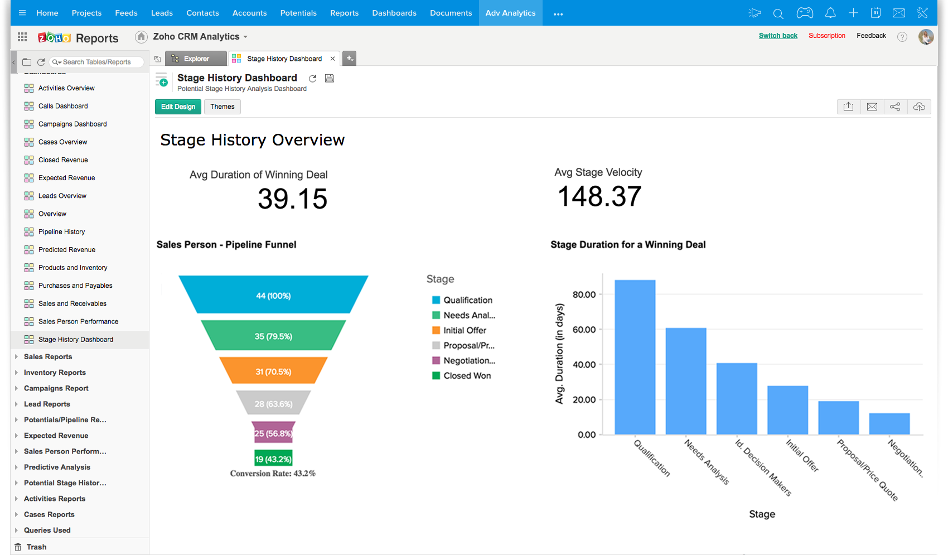Click the Search Tables/Reports field
The height and width of the screenshot is (555, 948).
pyautogui.click(x=96, y=62)
